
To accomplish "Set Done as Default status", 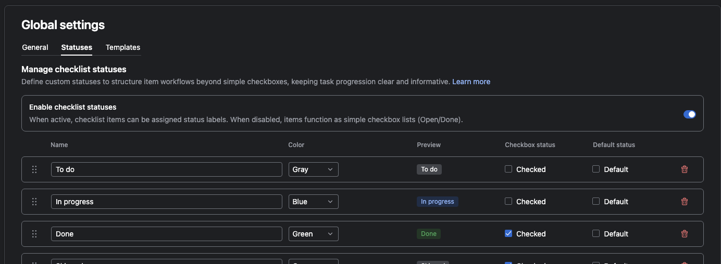I will [596, 233].
